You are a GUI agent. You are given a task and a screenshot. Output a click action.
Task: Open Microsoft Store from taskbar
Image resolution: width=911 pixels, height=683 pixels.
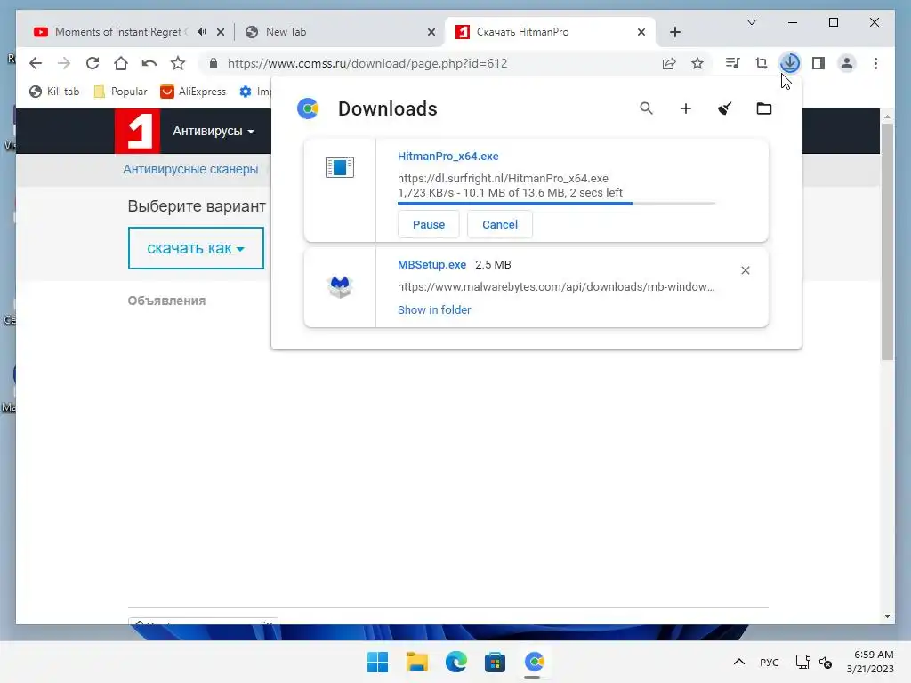(x=495, y=662)
